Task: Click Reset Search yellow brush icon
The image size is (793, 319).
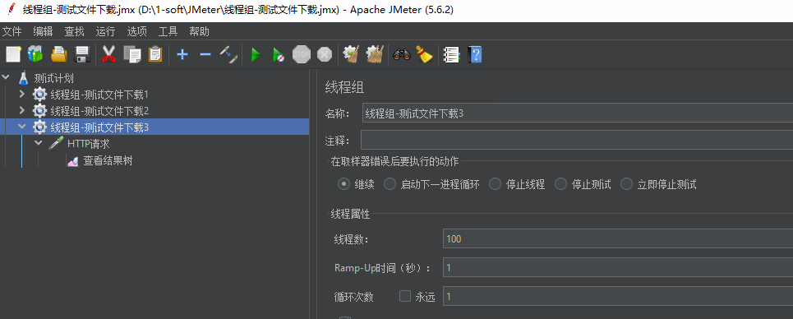Action: pyautogui.click(x=424, y=53)
